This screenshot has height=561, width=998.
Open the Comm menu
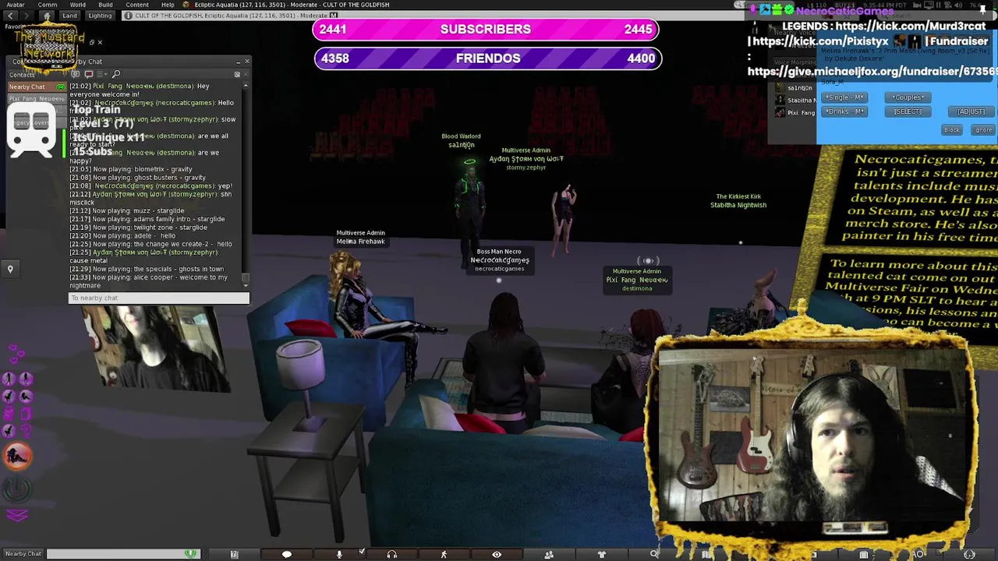point(47,5)
